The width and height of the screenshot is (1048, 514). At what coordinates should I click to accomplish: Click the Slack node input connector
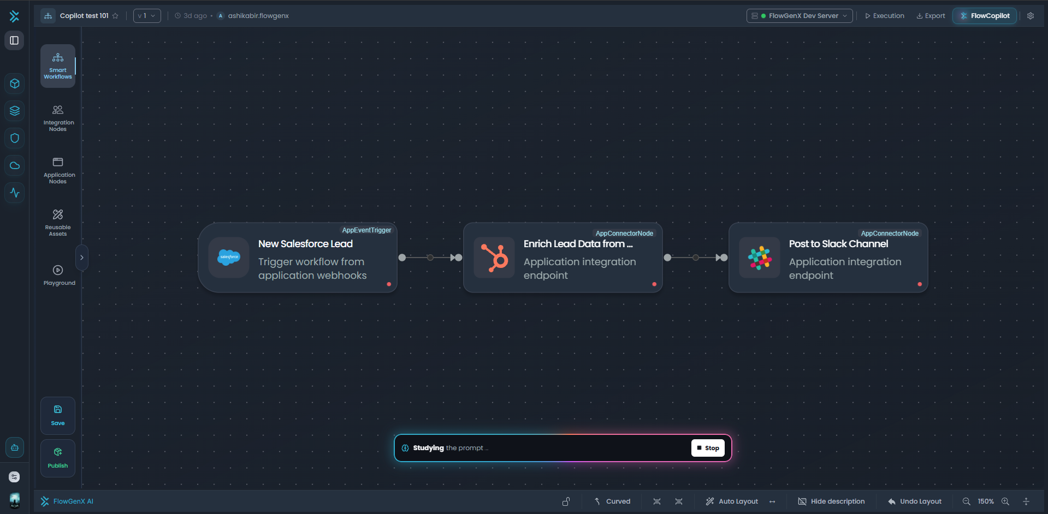(x=724, y=258)
